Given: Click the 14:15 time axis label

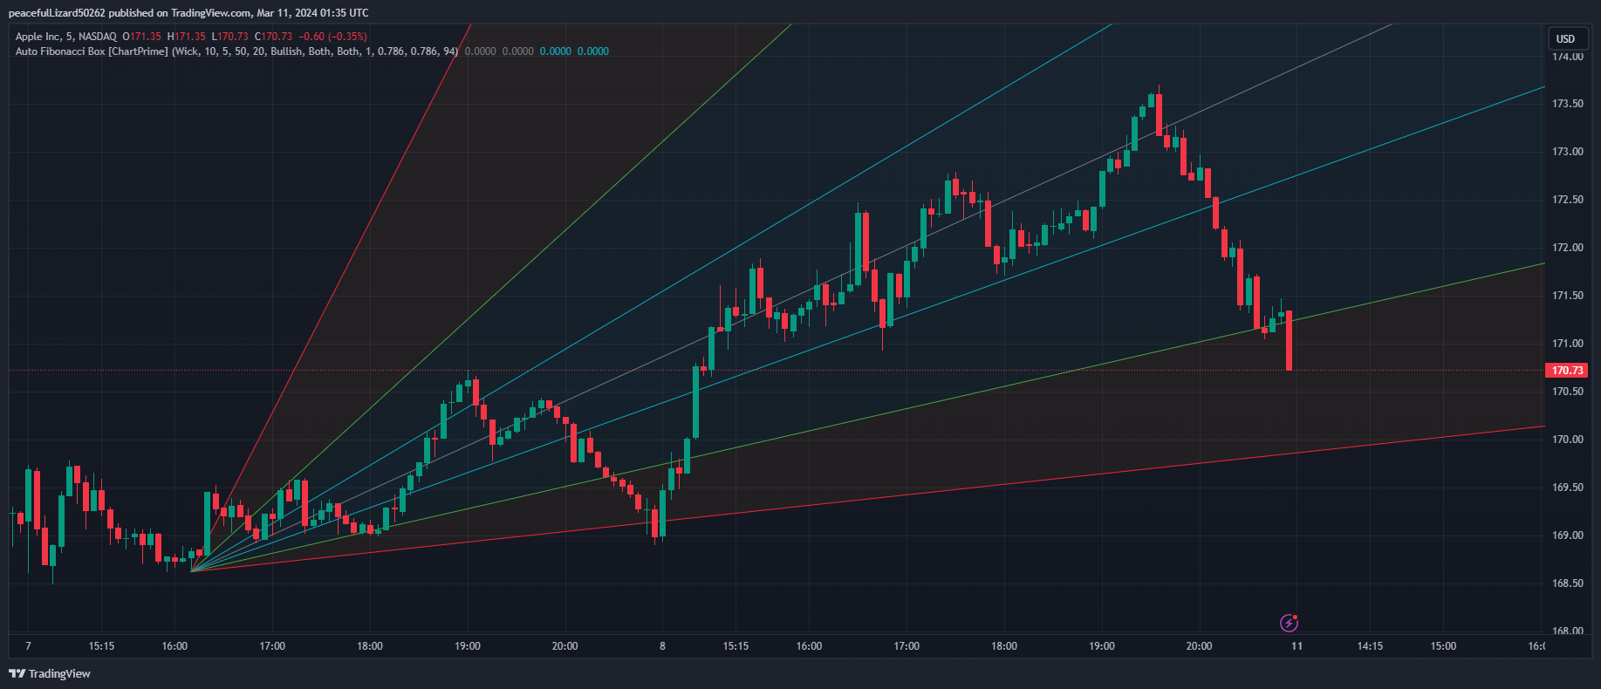Looking at the screenshot, I should pos(1370,646).
